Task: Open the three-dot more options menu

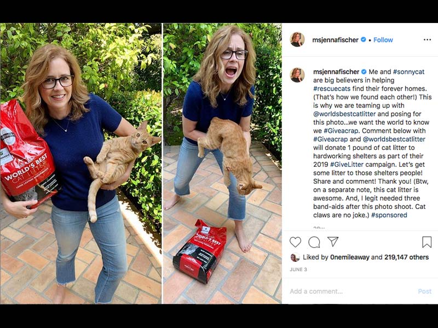Action: click(x=427, y=40)
